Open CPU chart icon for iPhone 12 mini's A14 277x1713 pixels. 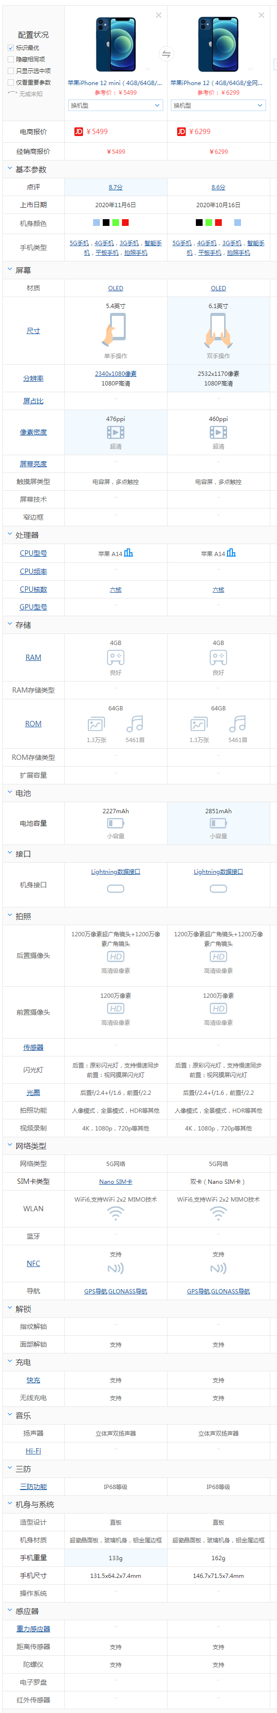pos(128,553)
